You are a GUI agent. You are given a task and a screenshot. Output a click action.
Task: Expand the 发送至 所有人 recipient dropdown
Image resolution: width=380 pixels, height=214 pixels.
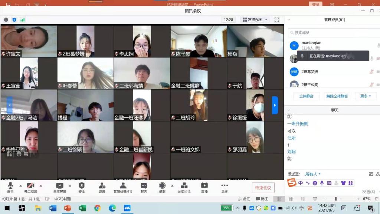312,174
